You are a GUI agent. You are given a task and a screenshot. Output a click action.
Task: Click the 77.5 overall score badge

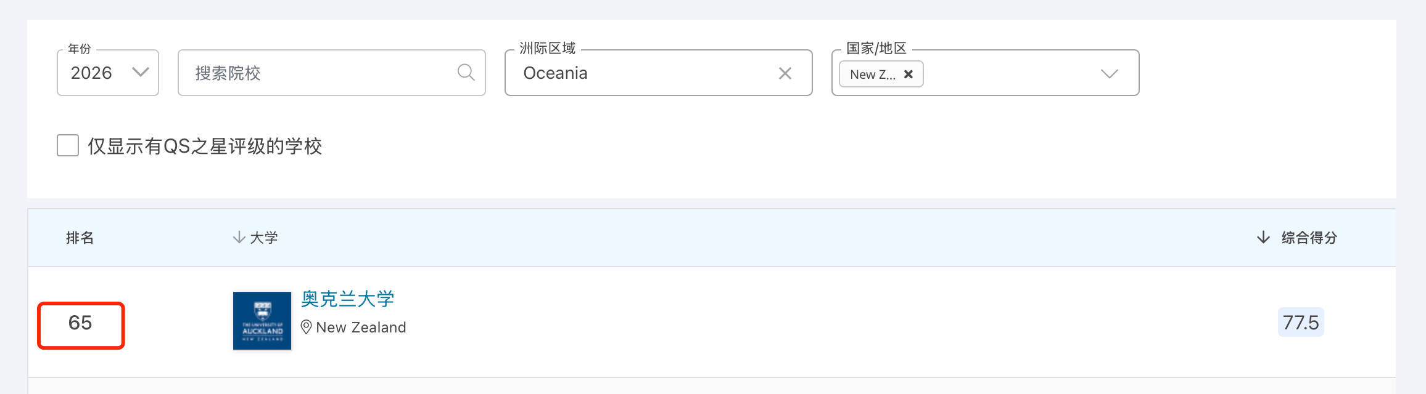1301,323
